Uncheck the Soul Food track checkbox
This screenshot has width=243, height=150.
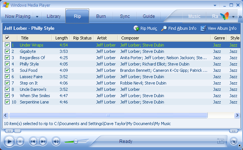tap(7, 70)
